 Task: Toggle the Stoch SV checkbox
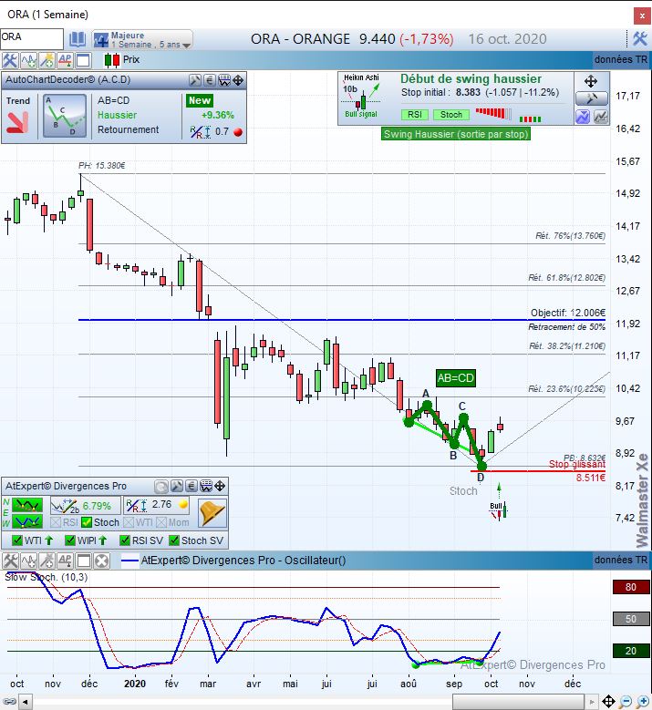(x=174, y=540)
